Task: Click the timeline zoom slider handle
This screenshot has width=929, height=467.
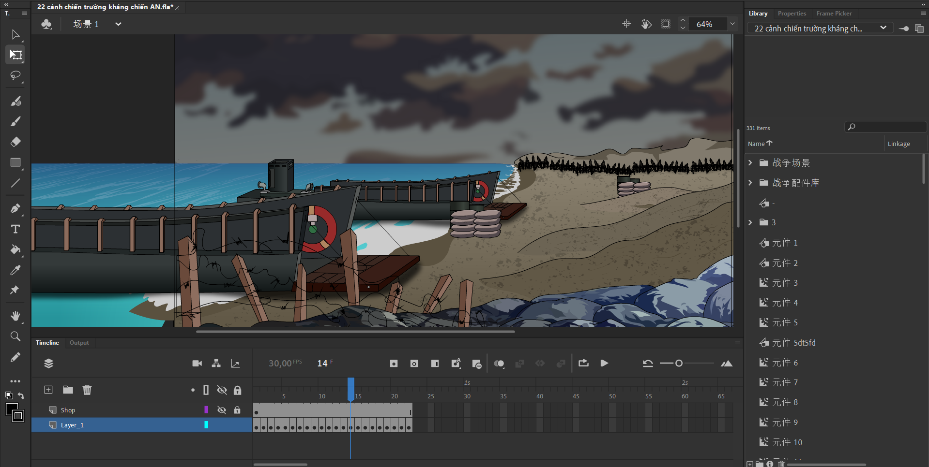Action: (679, 364)
